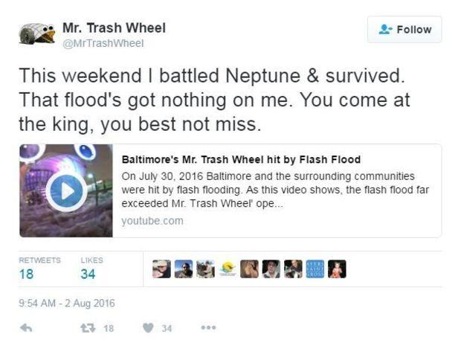Like the tweet with heart icon
The image size is (461, 340).
[x=148, y=327]
